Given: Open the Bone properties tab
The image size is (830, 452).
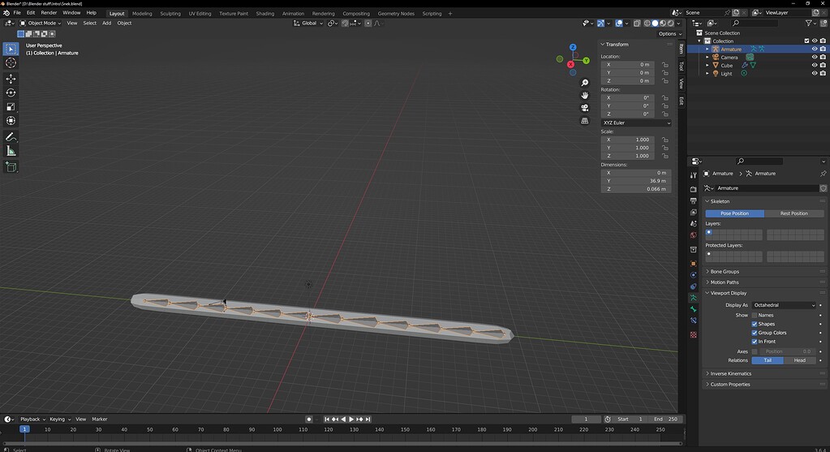Looking at the screenshot, I should click(x=694, y=309).
